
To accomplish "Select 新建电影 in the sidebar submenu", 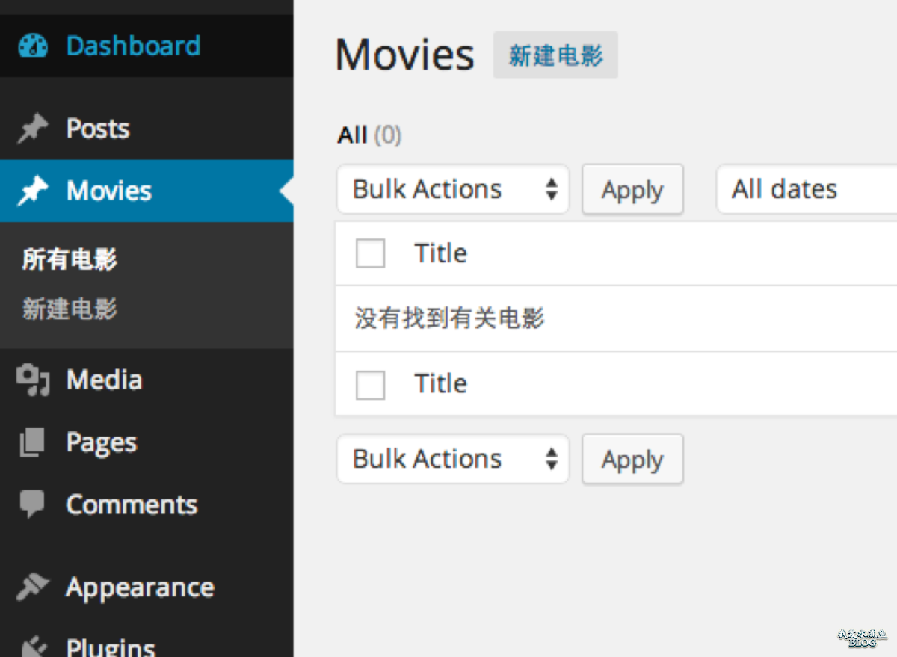I will [x=70, y=309].
